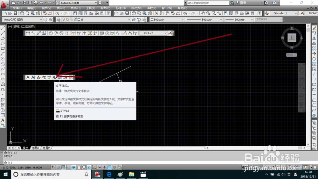Select the Line tool in Draw toolbar
The height and width of the screenshot is (179, 318).
3,28
